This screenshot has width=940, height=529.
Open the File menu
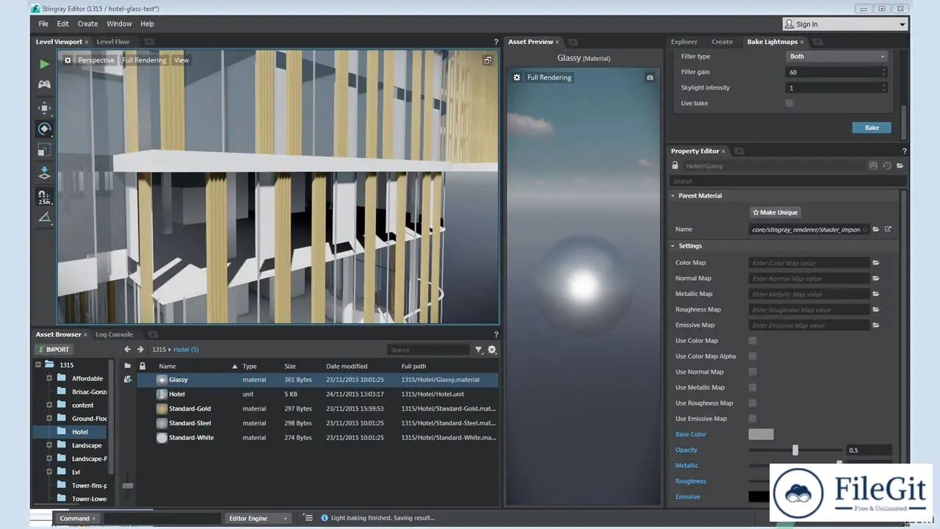tap(43, 24)
